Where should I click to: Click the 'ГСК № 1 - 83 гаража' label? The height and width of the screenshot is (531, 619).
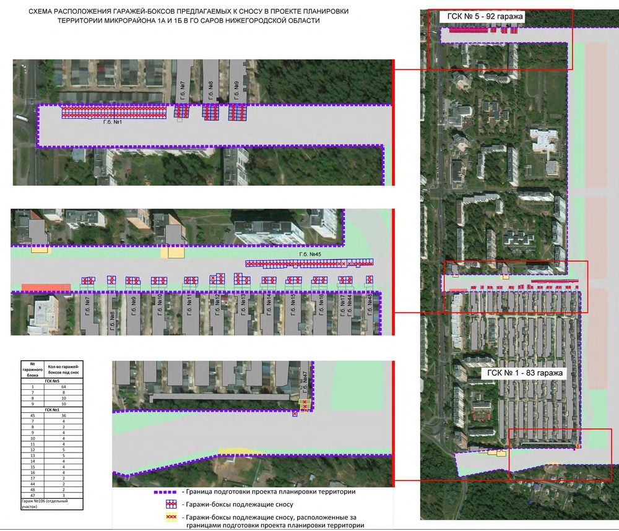tap(523, 373)
